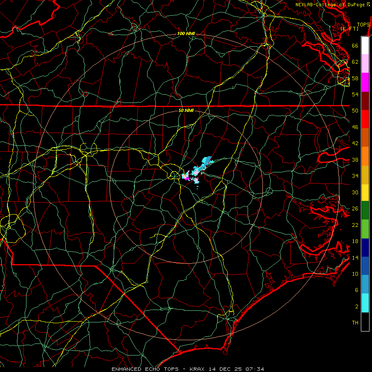Image resolution: width=372 pixels, height=372 pixels.
Task: Pick the dark green legend swatch
Action: tap(365, 210)
